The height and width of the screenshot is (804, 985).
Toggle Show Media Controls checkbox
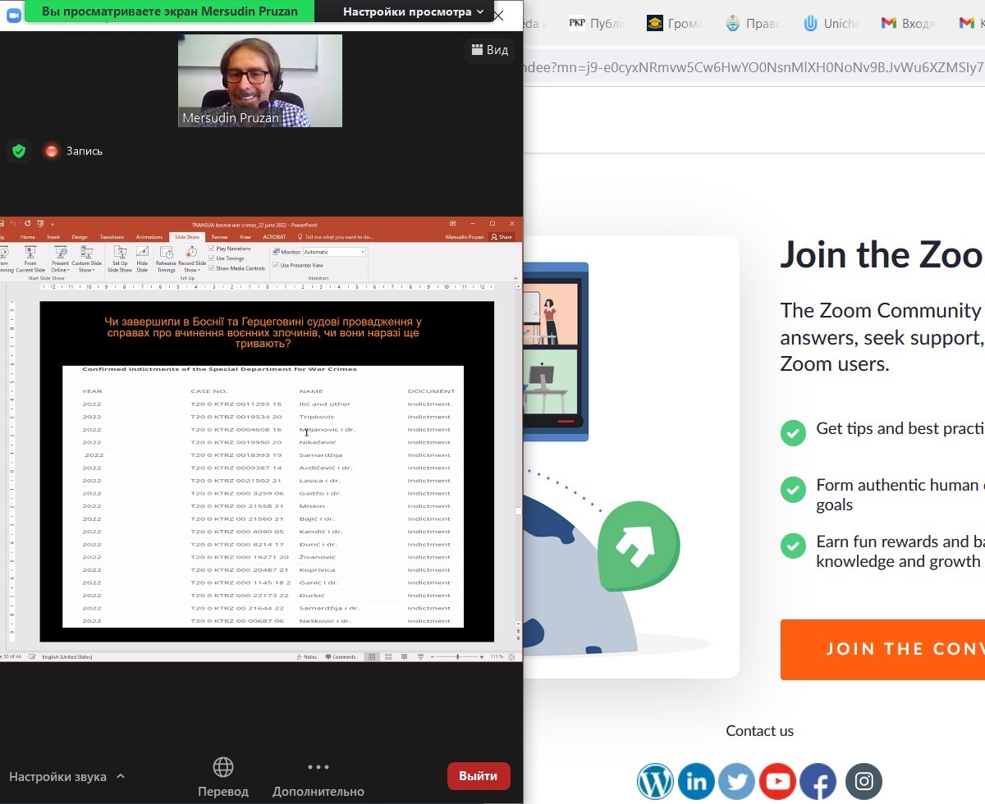tap(212, 268)
